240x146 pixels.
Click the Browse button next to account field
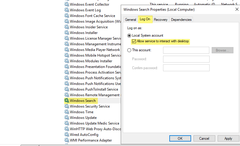point(222,50)
